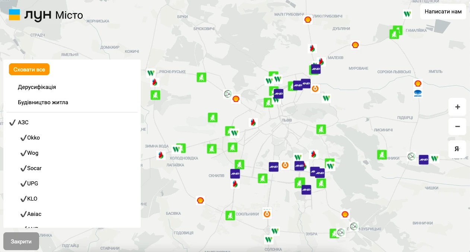The image size is (470, 252).
Task: Click the WOG marker near Рясне-Руське
Action: (150, 73)
